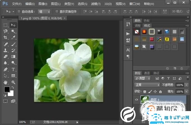Click the 100% zoom field in status bar

pyautogui.click(x=22, y=122)
